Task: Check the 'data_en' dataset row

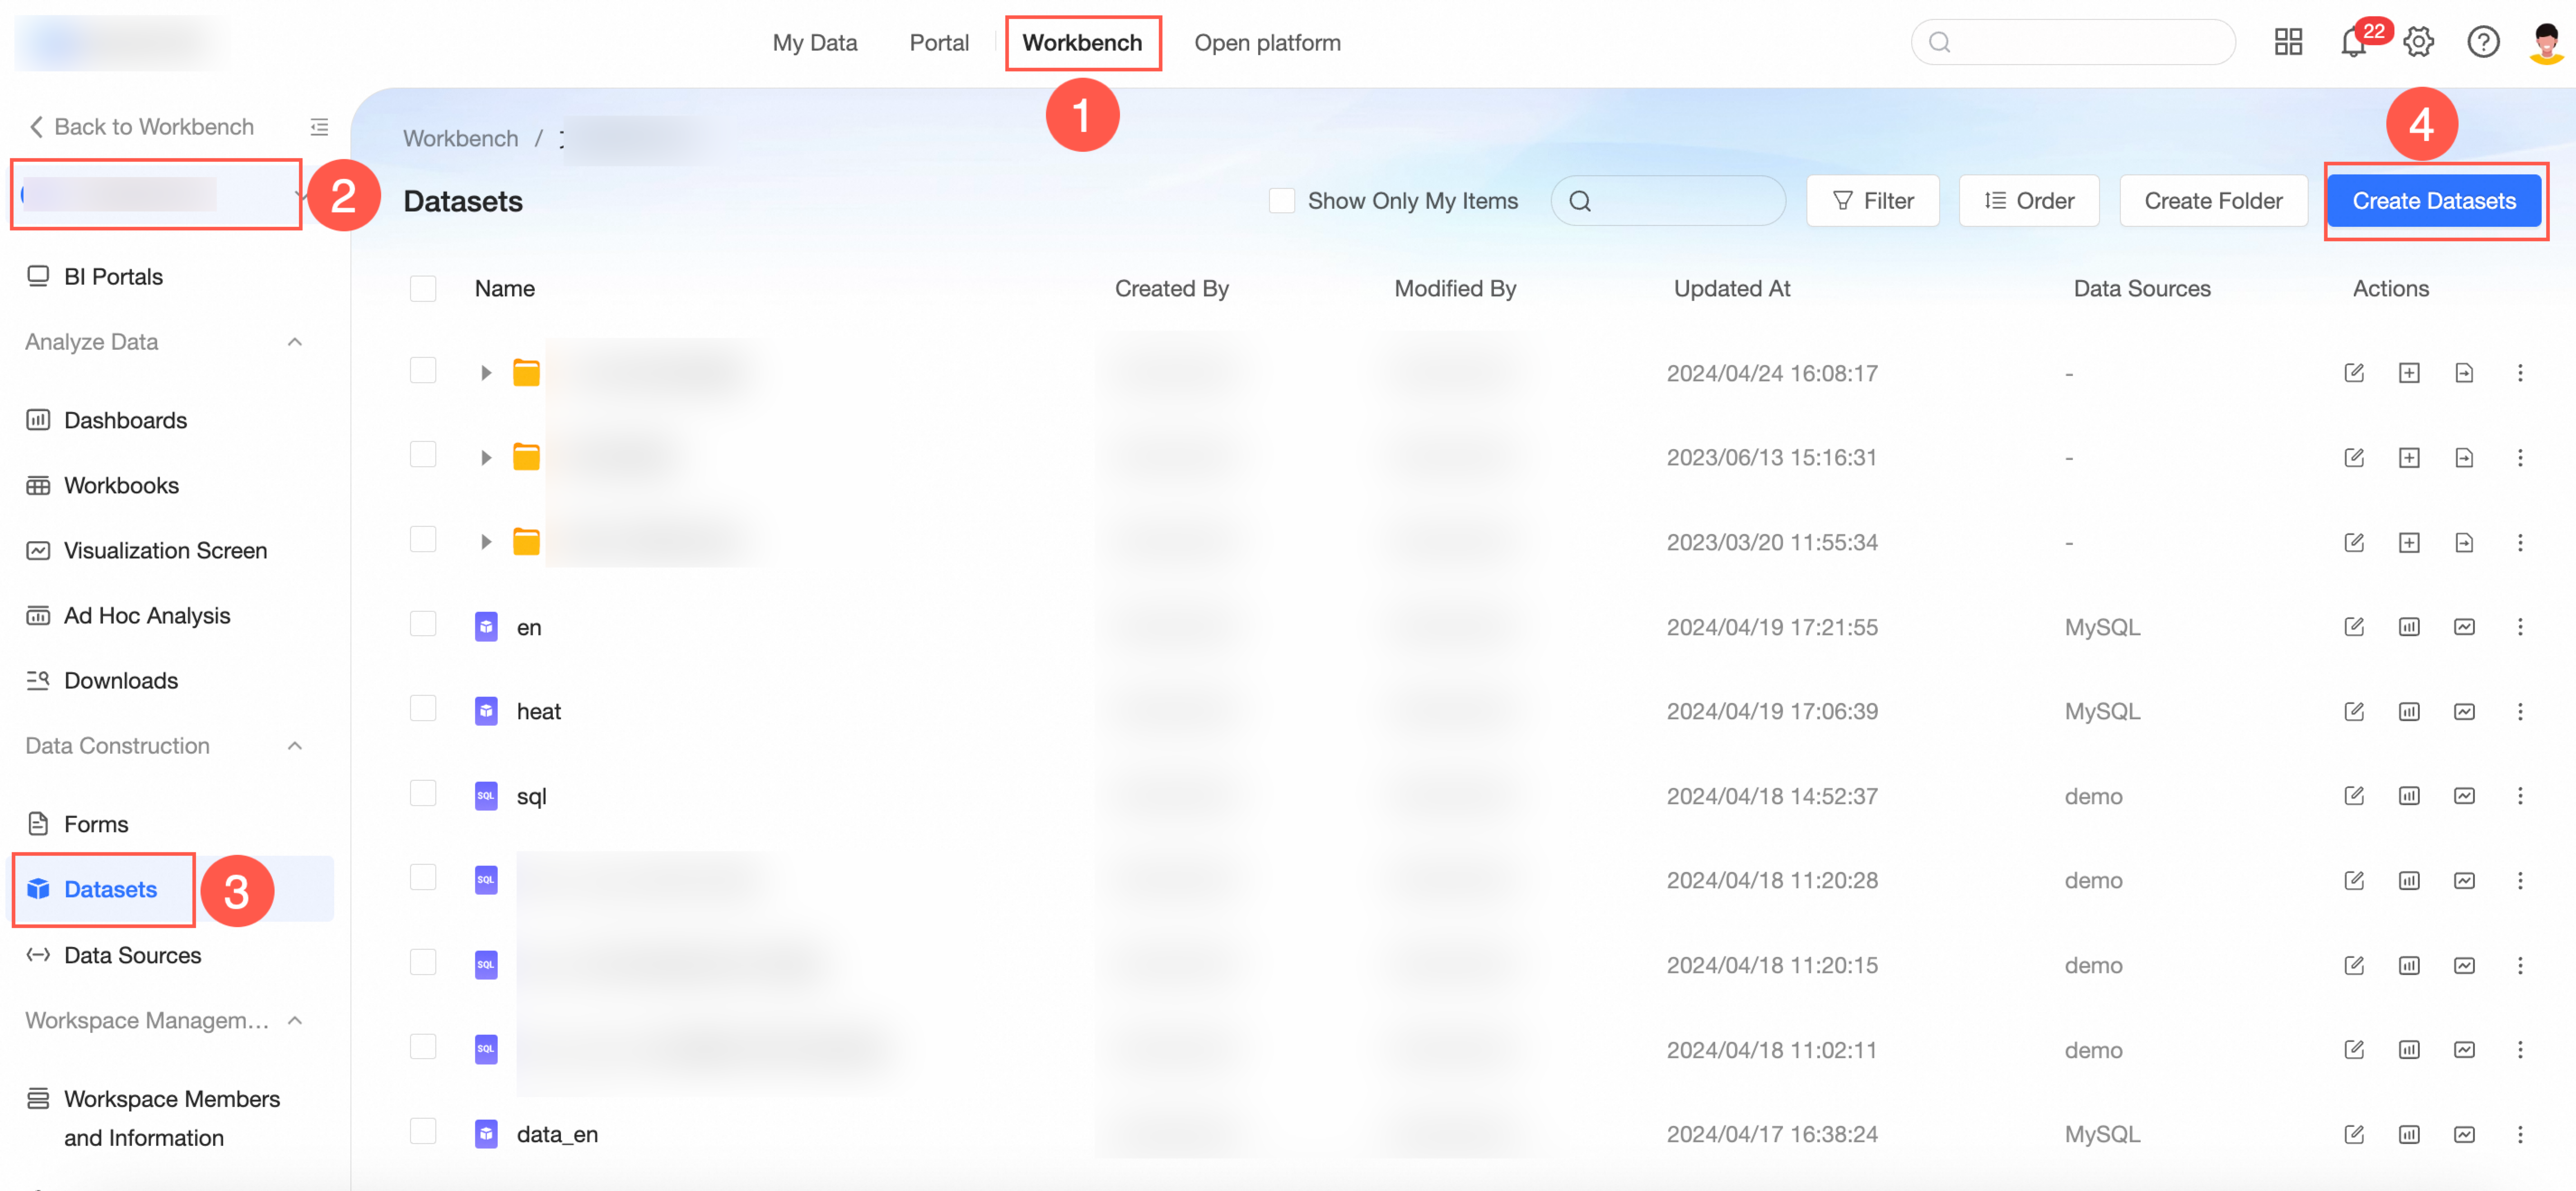Action: [423, 1131]
